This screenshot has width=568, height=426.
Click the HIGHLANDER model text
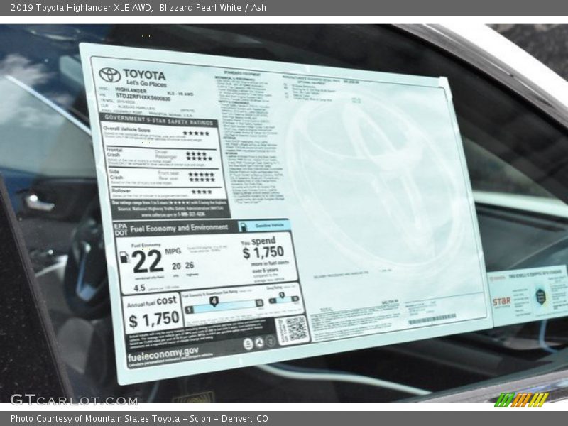coord(131,90)
